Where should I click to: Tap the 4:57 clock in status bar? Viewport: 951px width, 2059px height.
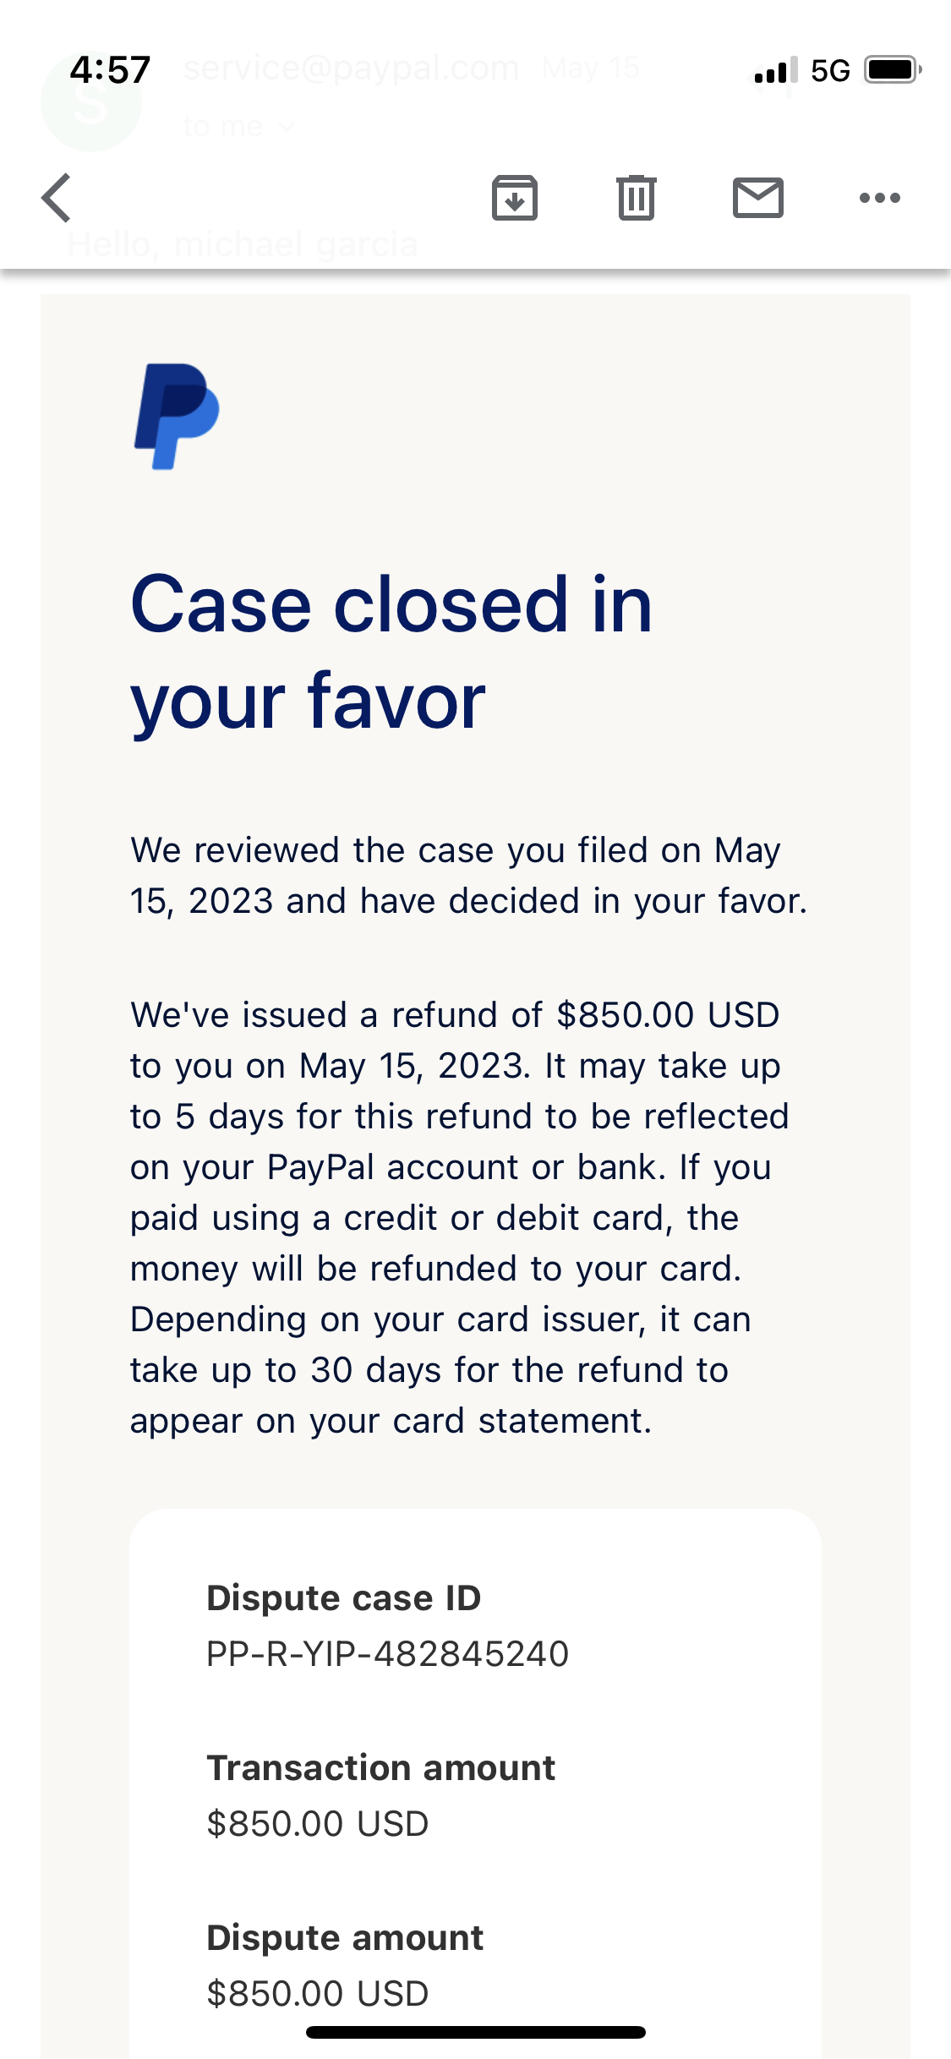pyautogui.click(x=110, y=69)
